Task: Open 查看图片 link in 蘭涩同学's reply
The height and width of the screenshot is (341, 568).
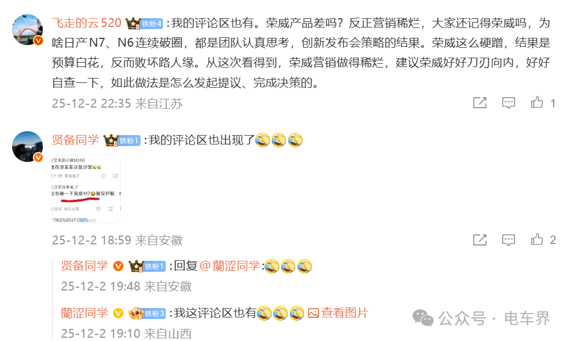Action: pos(338,313)
